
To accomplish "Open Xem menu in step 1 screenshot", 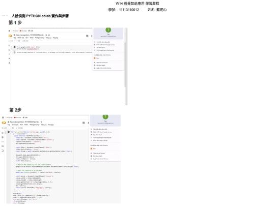I will (x=27, y=38).
